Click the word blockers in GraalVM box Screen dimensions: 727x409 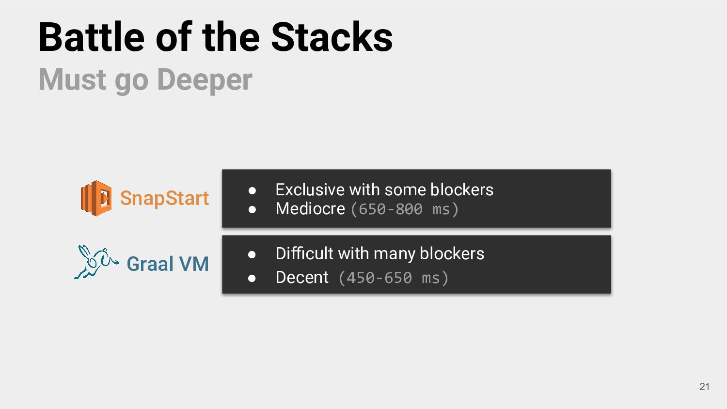pos(452,253)
